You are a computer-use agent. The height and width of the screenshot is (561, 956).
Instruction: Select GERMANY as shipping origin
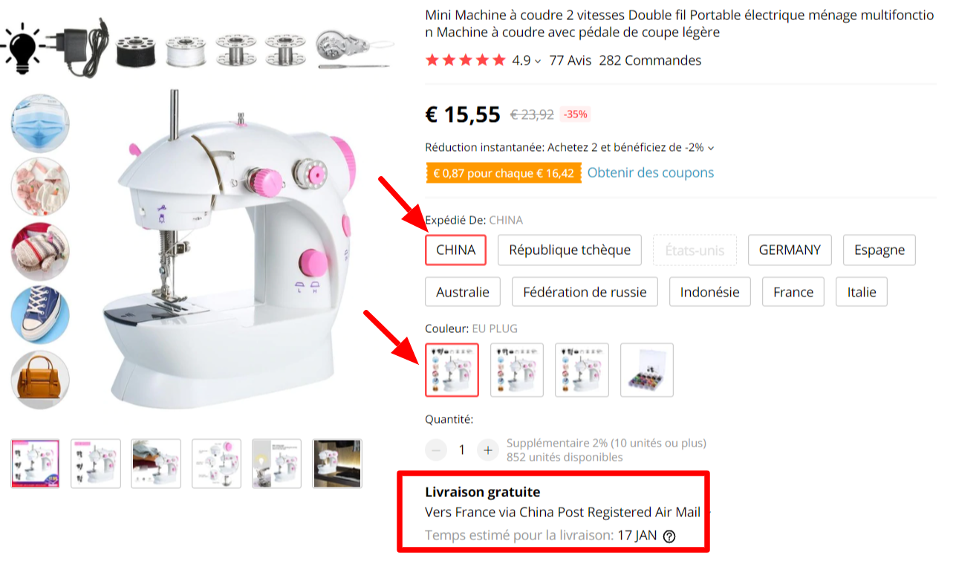(790, 250)
